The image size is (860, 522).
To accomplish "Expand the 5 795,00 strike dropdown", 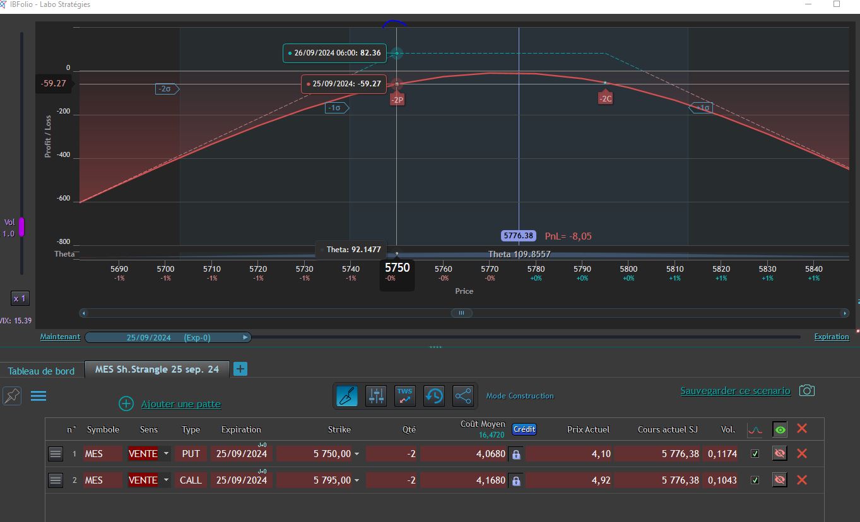I will (x=356, y=480).
